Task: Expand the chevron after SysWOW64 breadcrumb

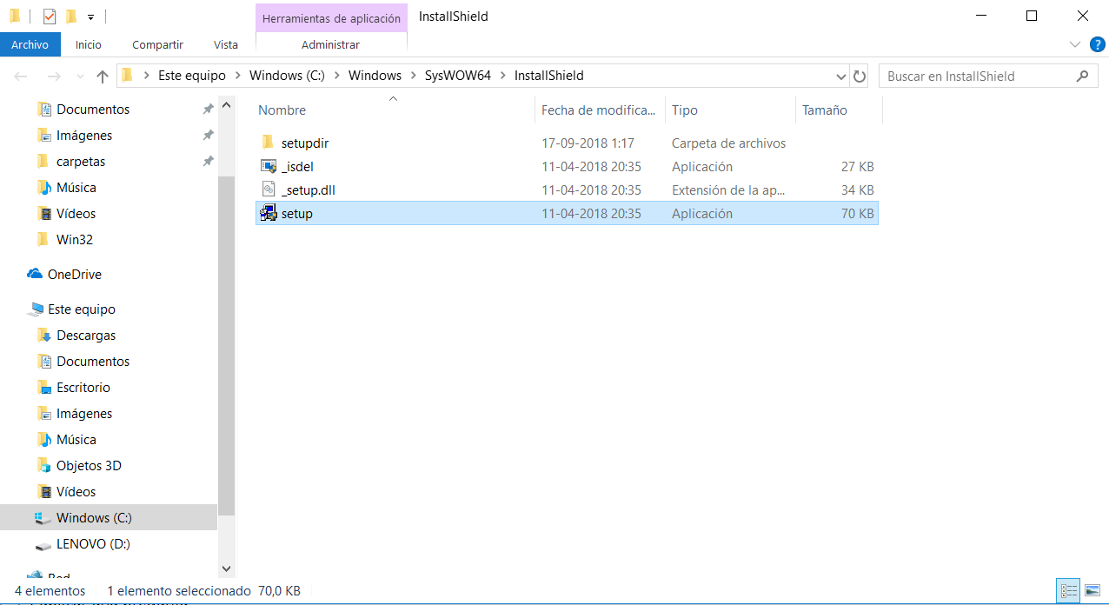Action: 503,76
